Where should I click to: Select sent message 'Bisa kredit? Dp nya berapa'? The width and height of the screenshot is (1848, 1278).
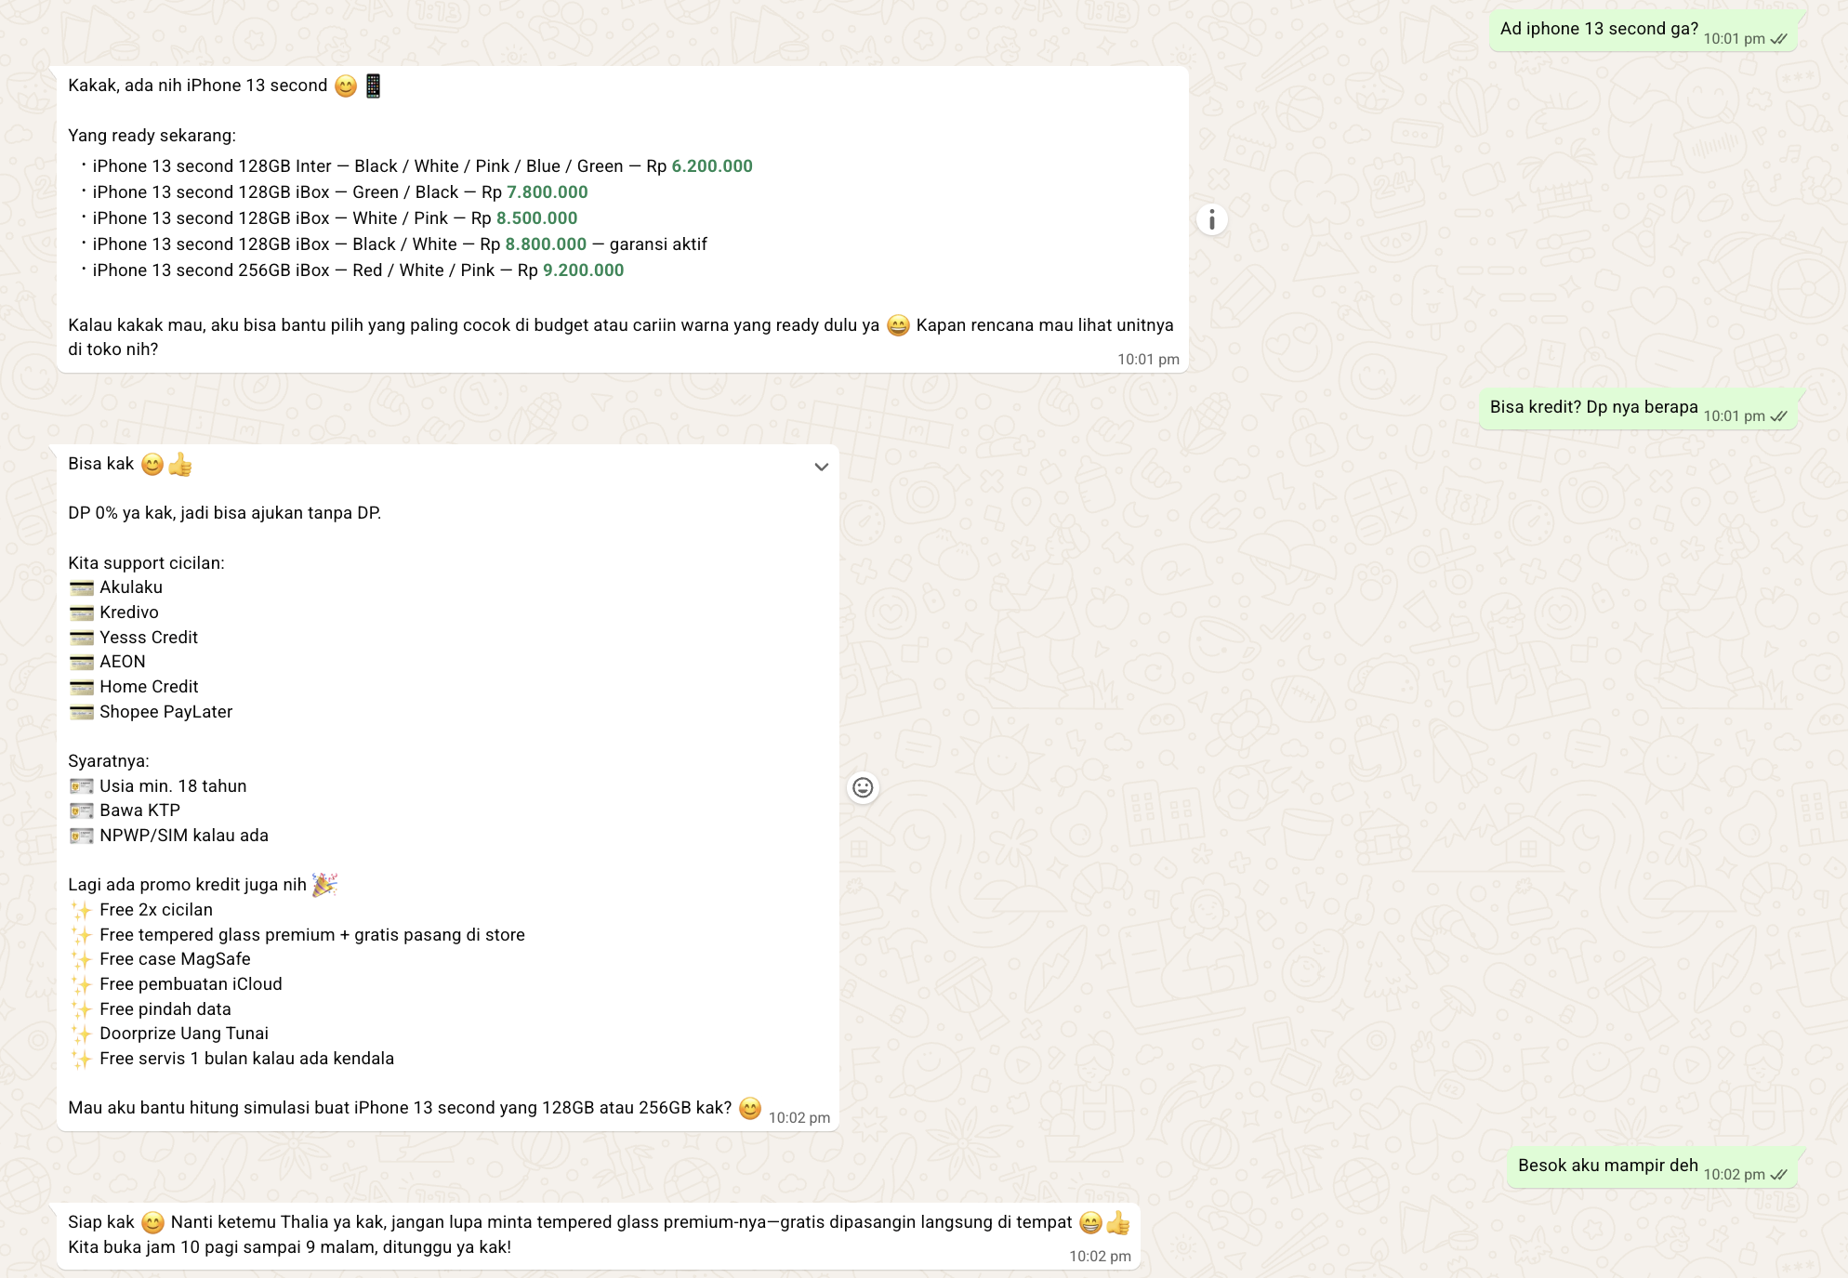(1638, 408)
